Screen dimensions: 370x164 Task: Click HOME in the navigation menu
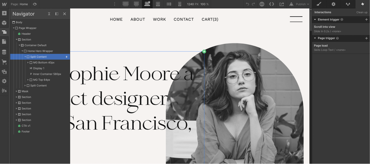pyautogui.click(x=116, y=19)
